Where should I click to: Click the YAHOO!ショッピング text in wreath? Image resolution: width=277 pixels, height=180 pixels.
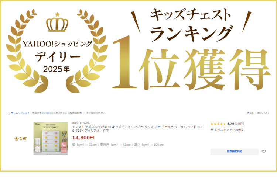tap(57, 44)
